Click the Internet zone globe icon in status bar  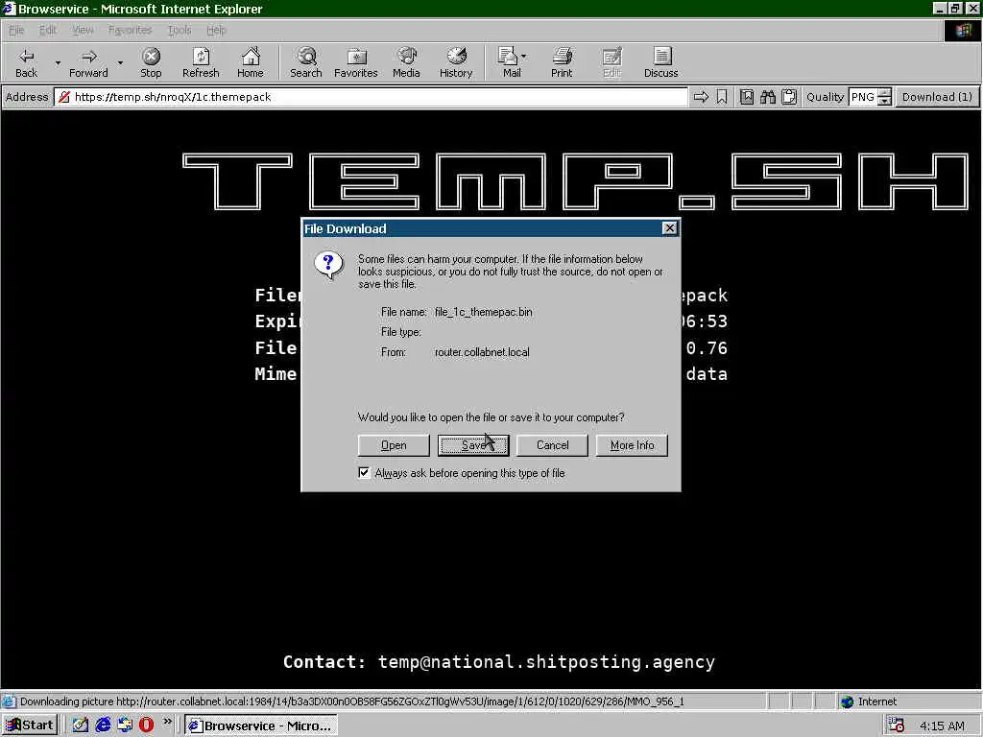(x=847, y=701)
